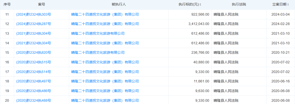The image size is (295, 104).
Task: Click the 执行法院 column header
Action: 239,5
